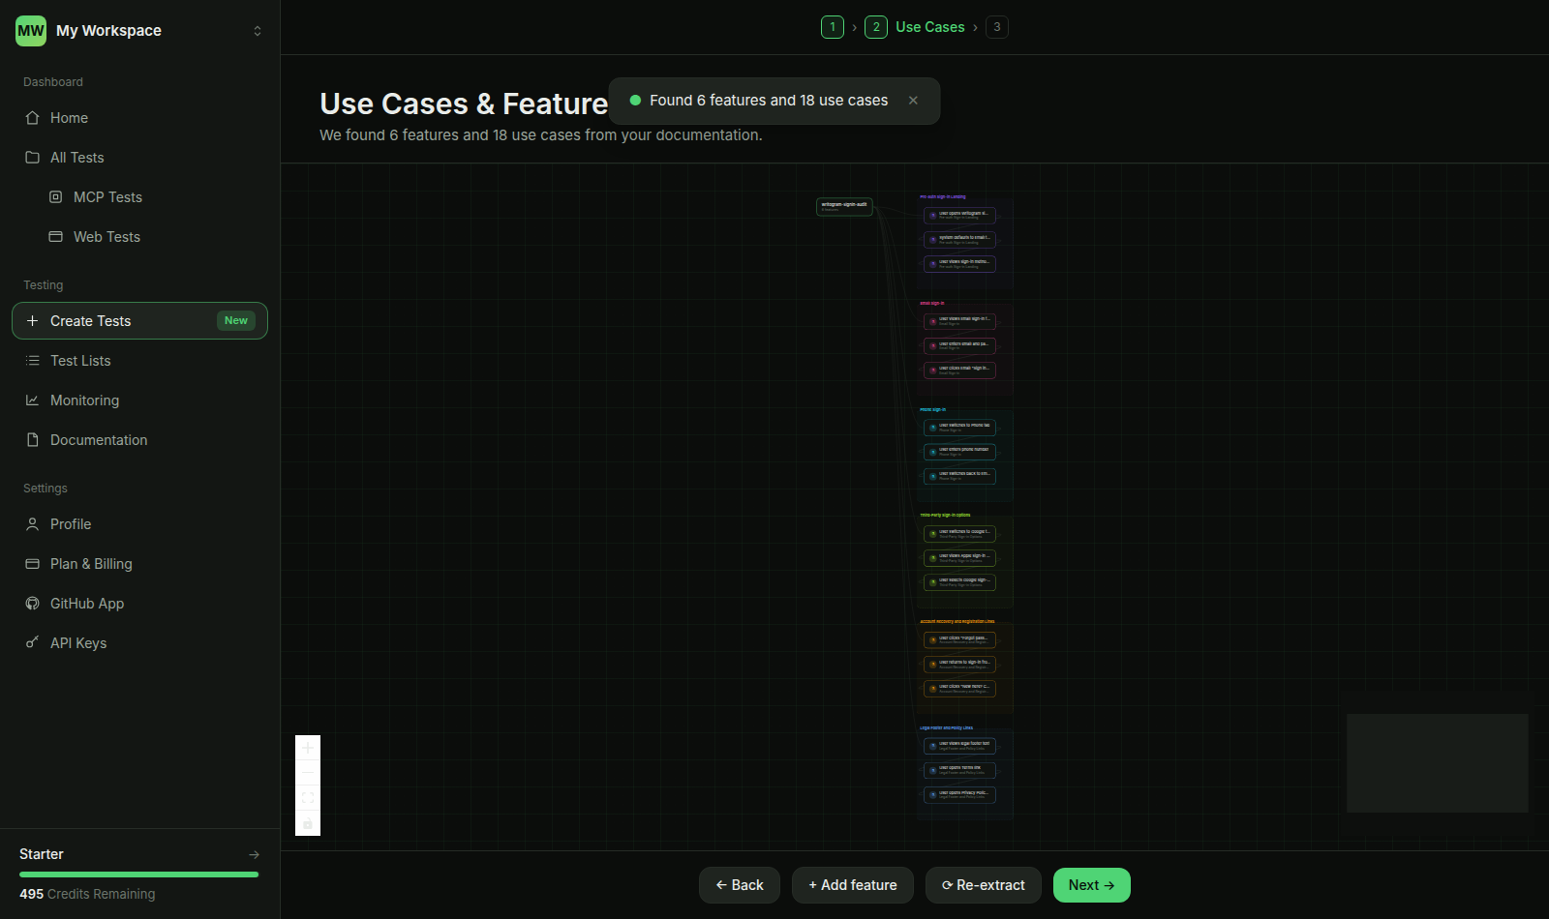Jump to step 3 in the wizard

997,27
